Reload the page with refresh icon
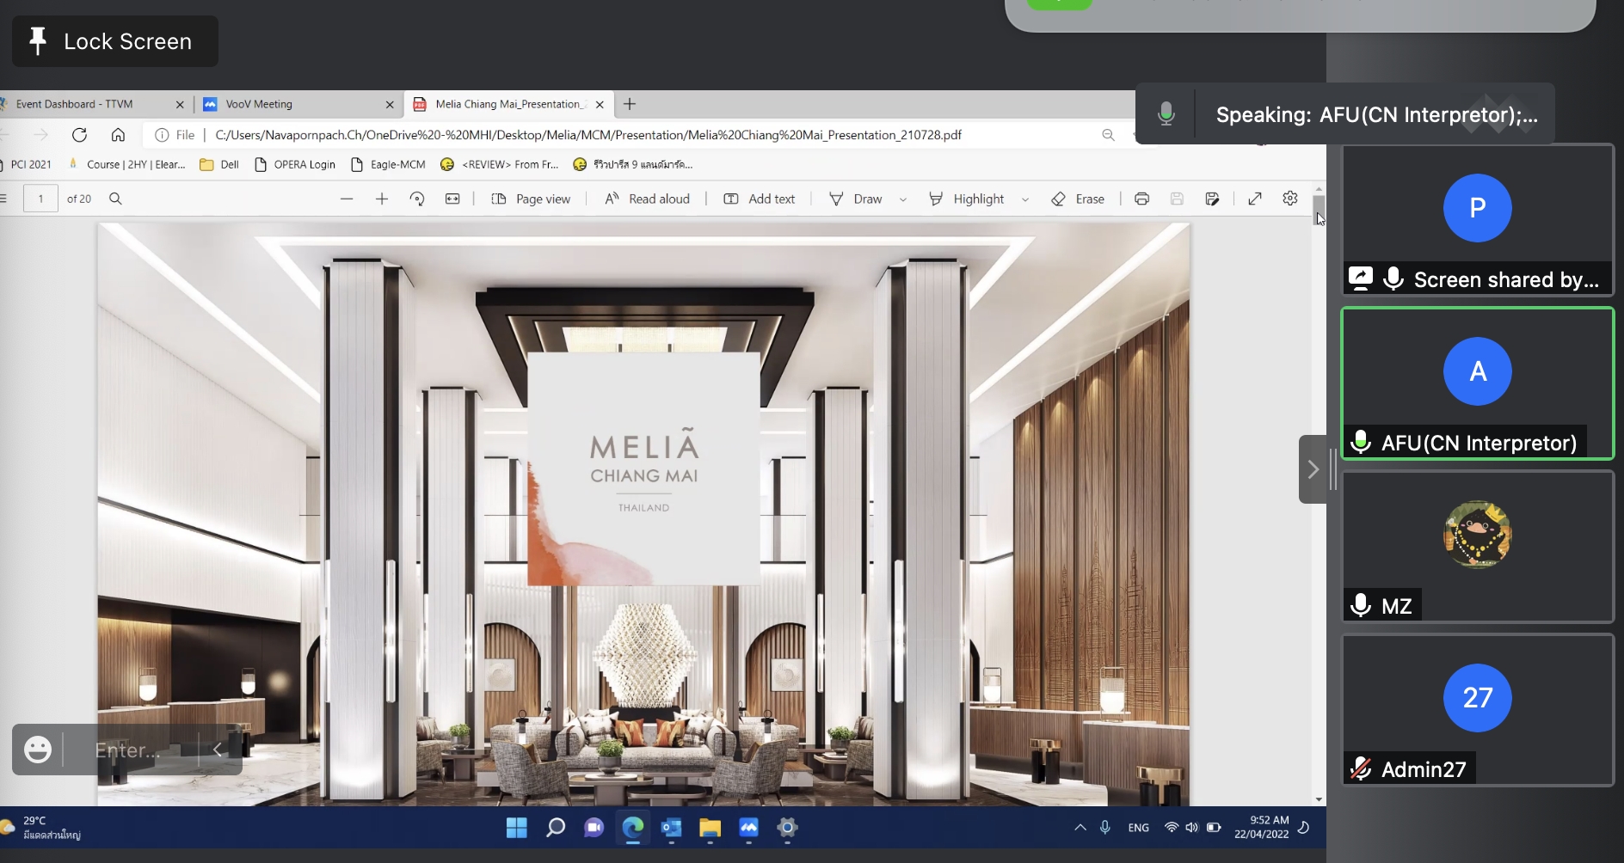The width and height of the screenshot is (1624, 863). point(80,135)
